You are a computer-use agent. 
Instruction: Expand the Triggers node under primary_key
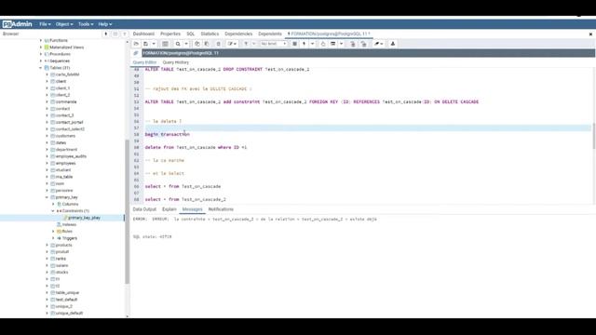coord(53,238)
